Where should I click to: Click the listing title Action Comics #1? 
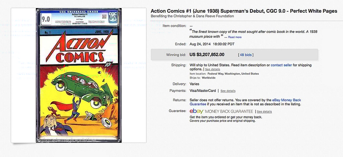coord(244,11)
